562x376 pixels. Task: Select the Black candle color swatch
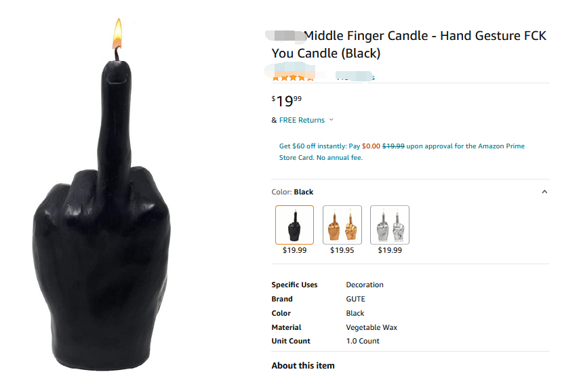[x=294, y=224]
